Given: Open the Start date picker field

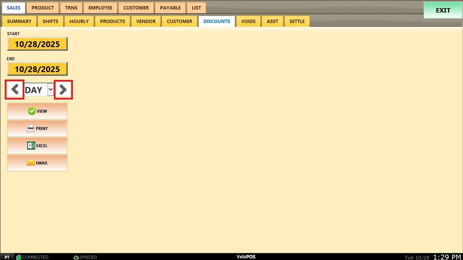Looking at the screenshot, I should click(x=37, y=44).
